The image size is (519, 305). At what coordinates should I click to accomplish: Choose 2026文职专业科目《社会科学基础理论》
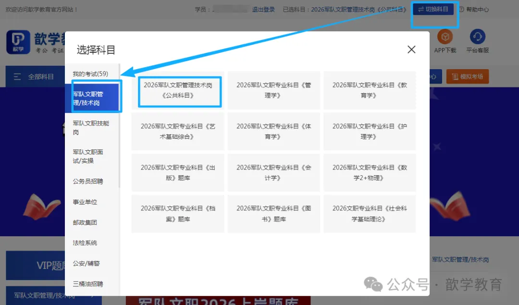click(x=370, y=214)
